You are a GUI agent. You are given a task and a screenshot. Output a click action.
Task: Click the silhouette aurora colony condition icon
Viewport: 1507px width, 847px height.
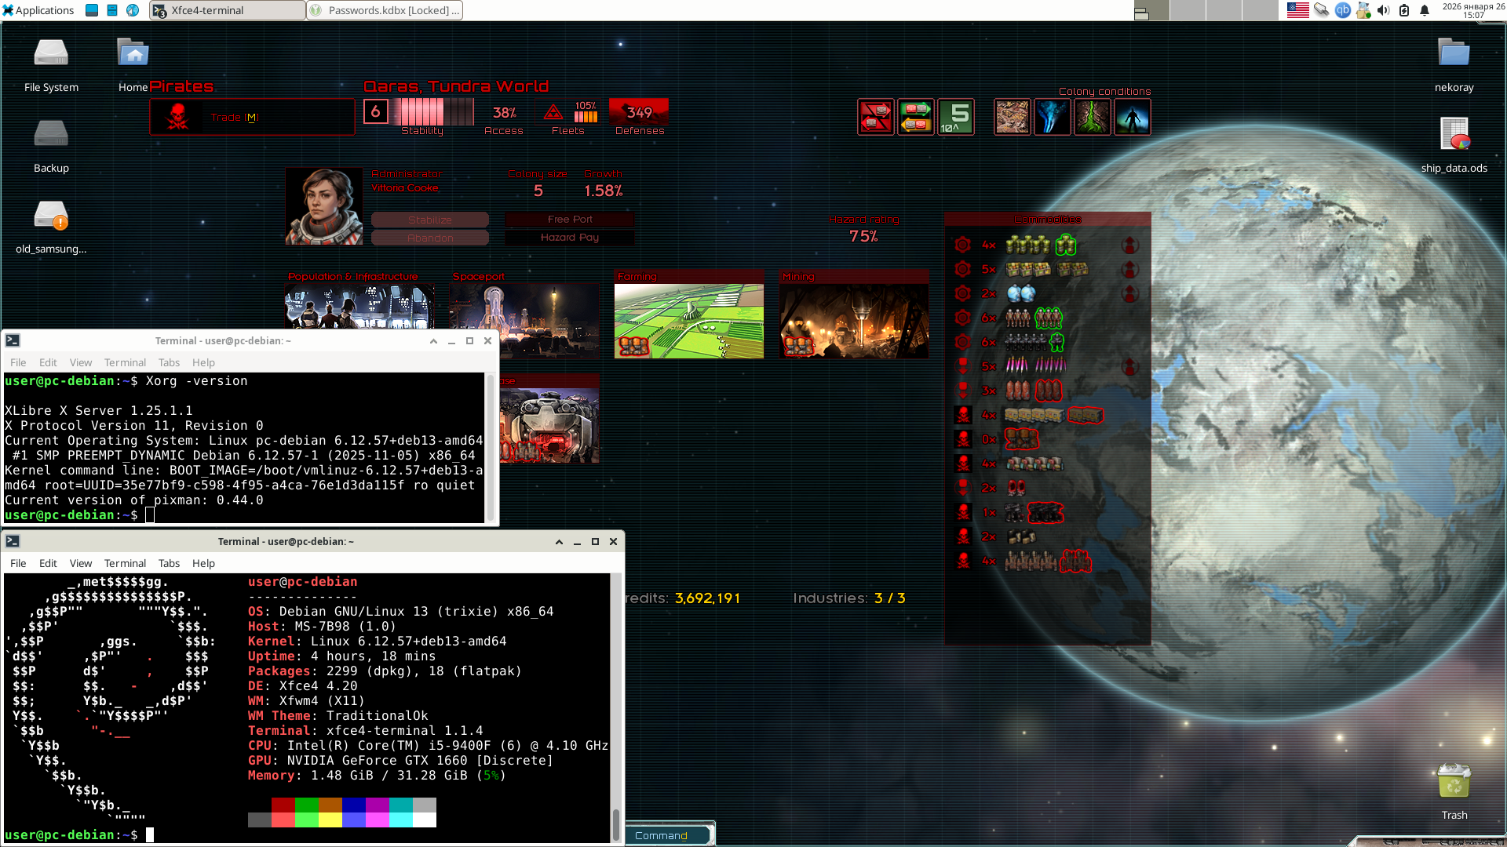coord(1133,117)
